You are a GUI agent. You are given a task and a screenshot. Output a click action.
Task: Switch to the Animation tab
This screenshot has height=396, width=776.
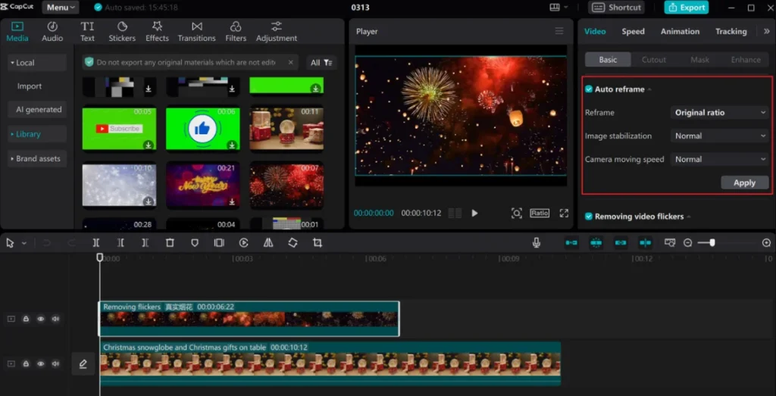pyautogui.click(x=680, y=31)
